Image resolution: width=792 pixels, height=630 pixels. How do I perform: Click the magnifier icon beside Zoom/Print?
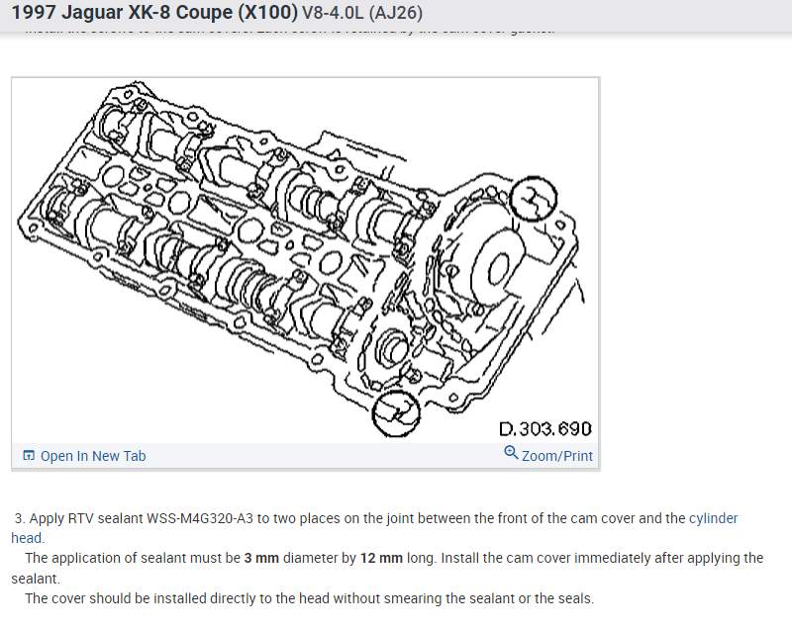(511, 452)
